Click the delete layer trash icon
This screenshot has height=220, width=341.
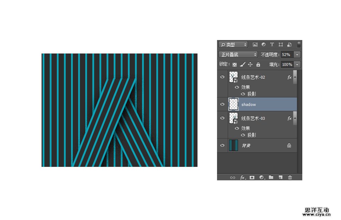click(x=290, y=177)
